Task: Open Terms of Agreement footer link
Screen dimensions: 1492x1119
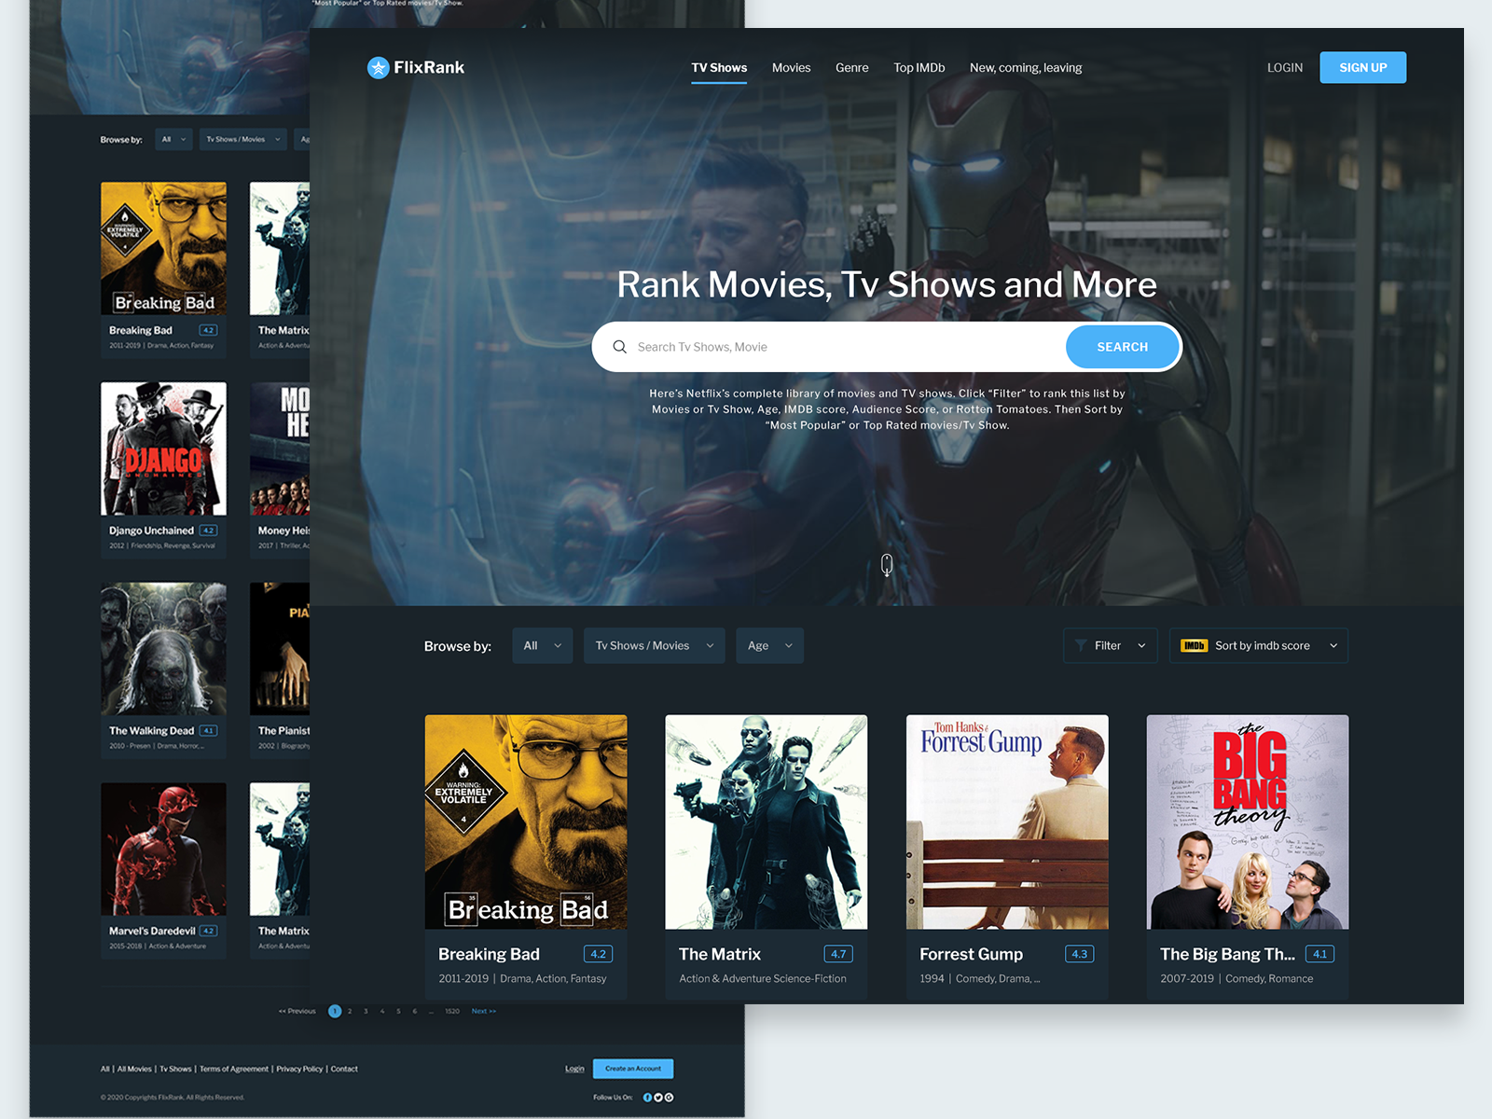Action: point(234,1070)
